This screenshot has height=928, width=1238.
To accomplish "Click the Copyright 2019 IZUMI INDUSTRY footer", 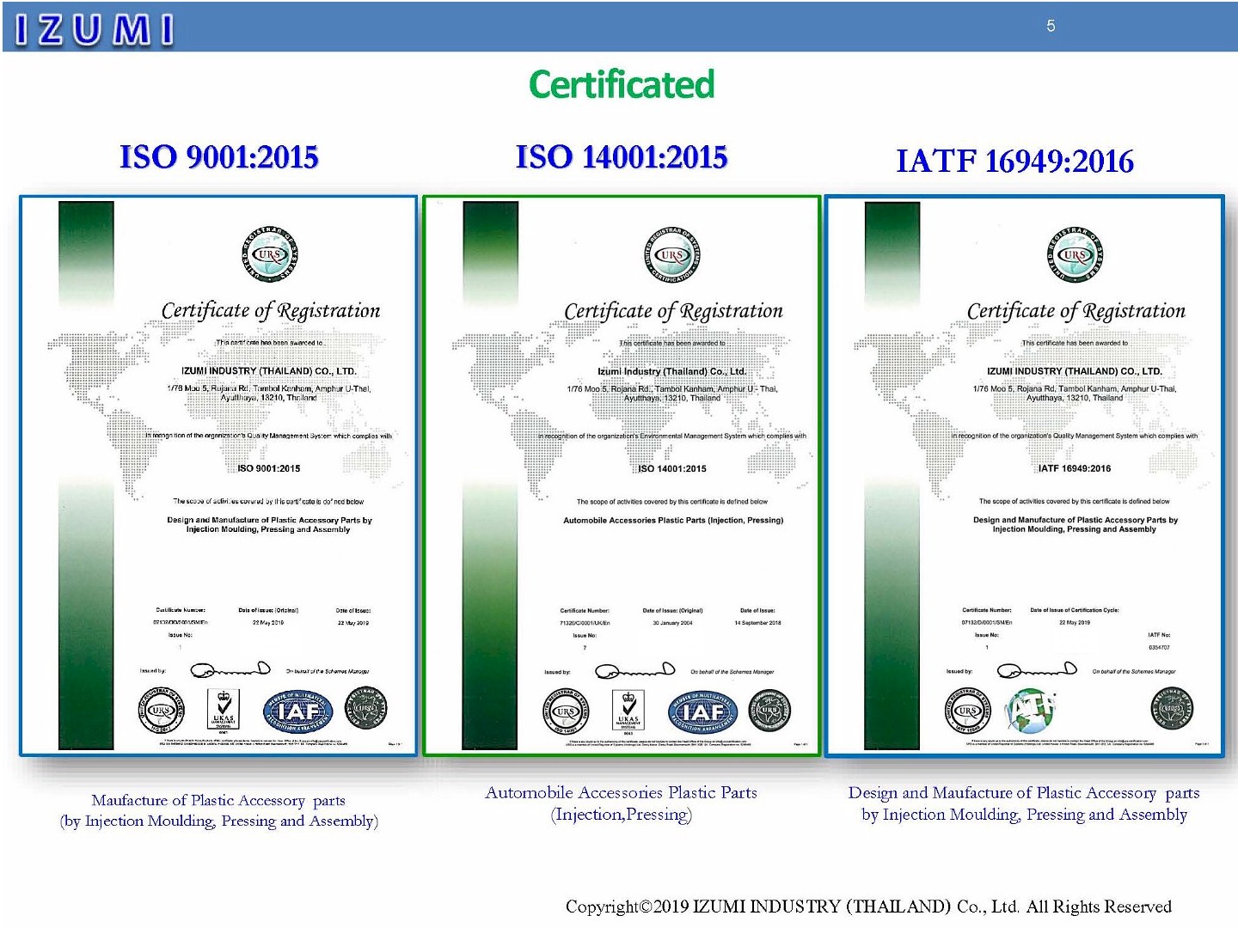I will [x=868, y=907].
